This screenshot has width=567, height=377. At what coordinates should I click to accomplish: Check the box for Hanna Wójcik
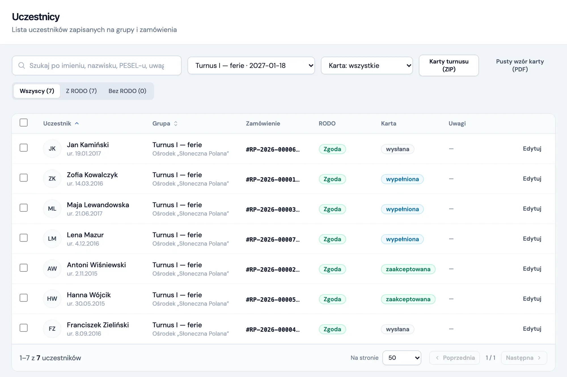click(x=24, y=298)
